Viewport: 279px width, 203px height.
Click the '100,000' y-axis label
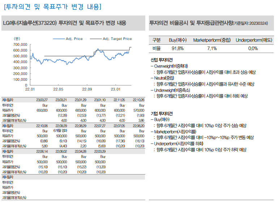pyautogui.click(x=20, y=79)
